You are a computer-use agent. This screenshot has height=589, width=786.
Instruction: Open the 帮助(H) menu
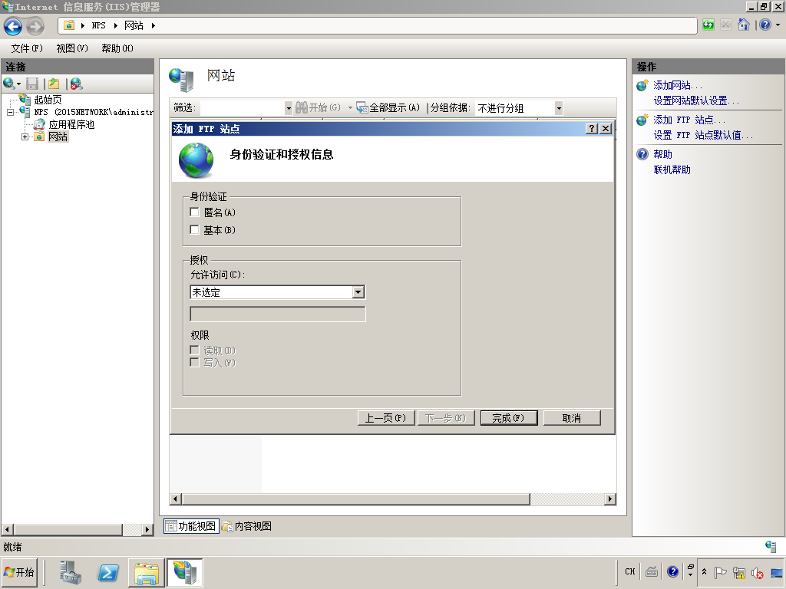tap(117, 48)
